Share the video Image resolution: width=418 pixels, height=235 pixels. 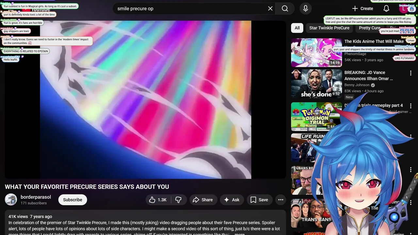tap(203, 200)
